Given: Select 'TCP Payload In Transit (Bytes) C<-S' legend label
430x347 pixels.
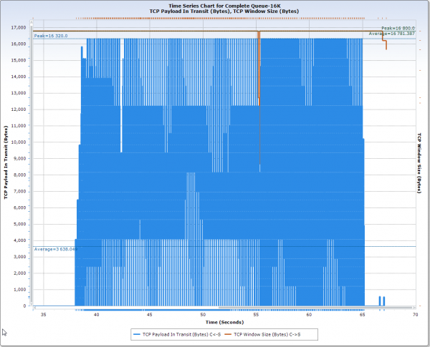Looking at the screenshot, I should pos(181,334).
